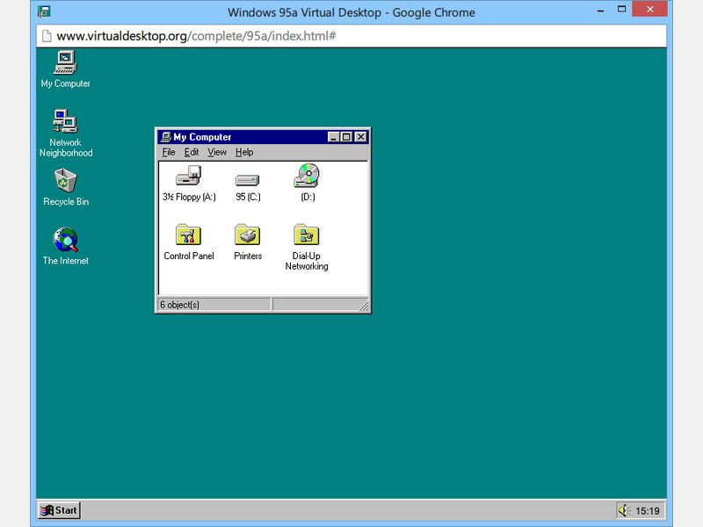Image resolution: width=703 pixels, height=527 pixels.
Task: Open the File menu in My Computer
Action: point(169,152)
